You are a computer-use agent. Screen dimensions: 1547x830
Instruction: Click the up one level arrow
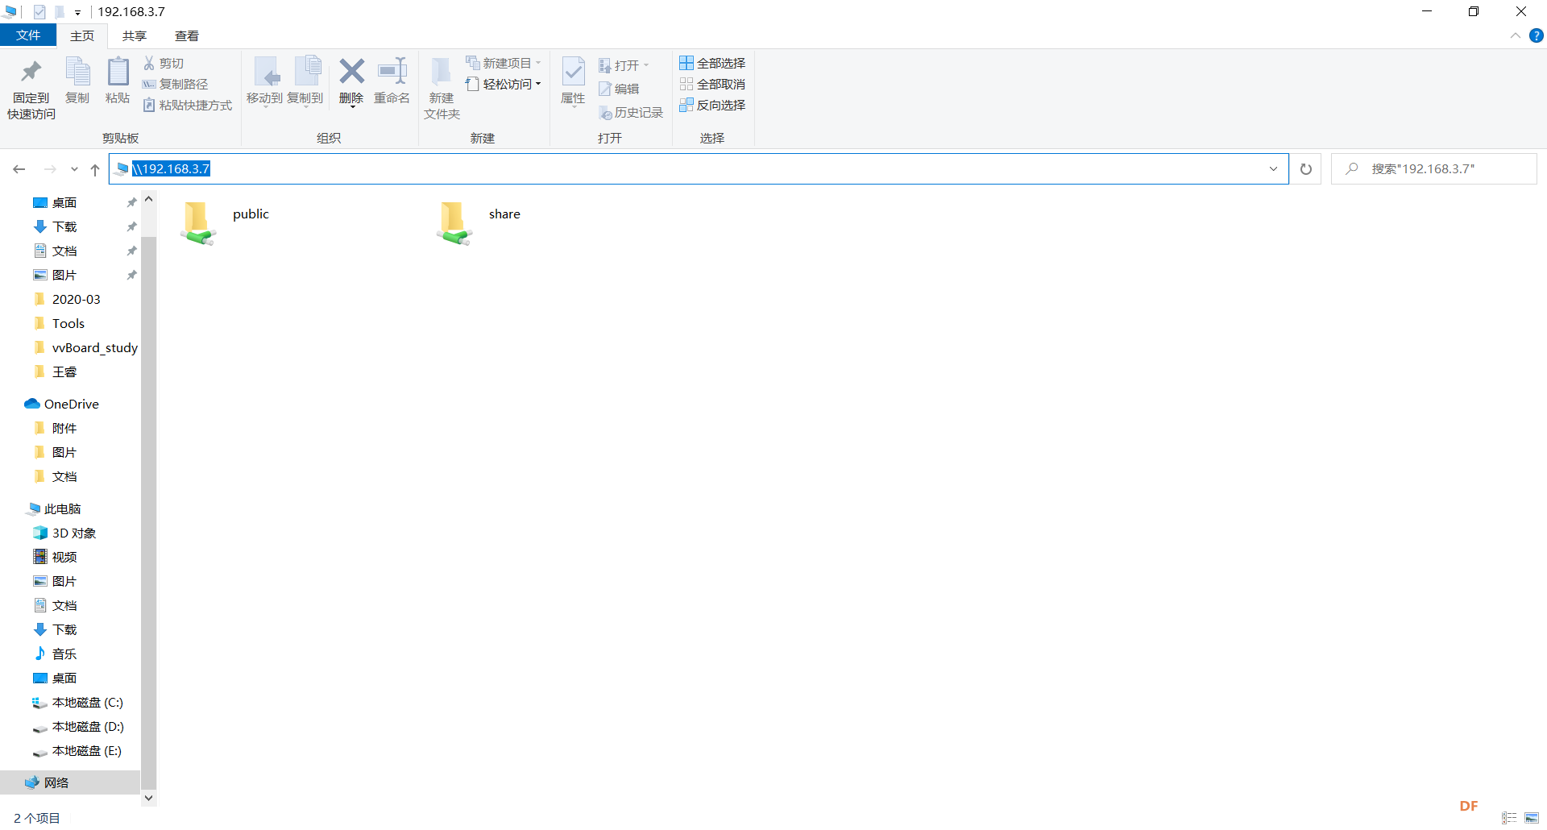pos(95,169)
